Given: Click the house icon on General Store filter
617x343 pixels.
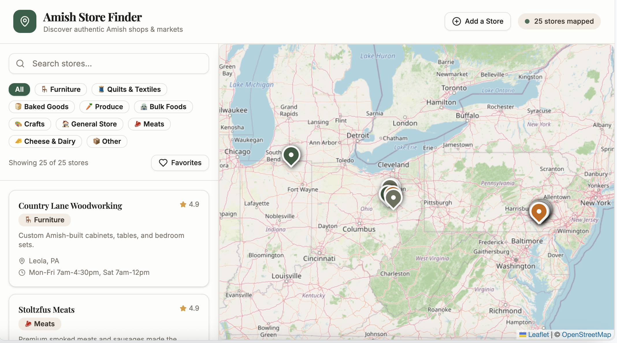Looking at the screenshot, I should (x=66, y=124).
